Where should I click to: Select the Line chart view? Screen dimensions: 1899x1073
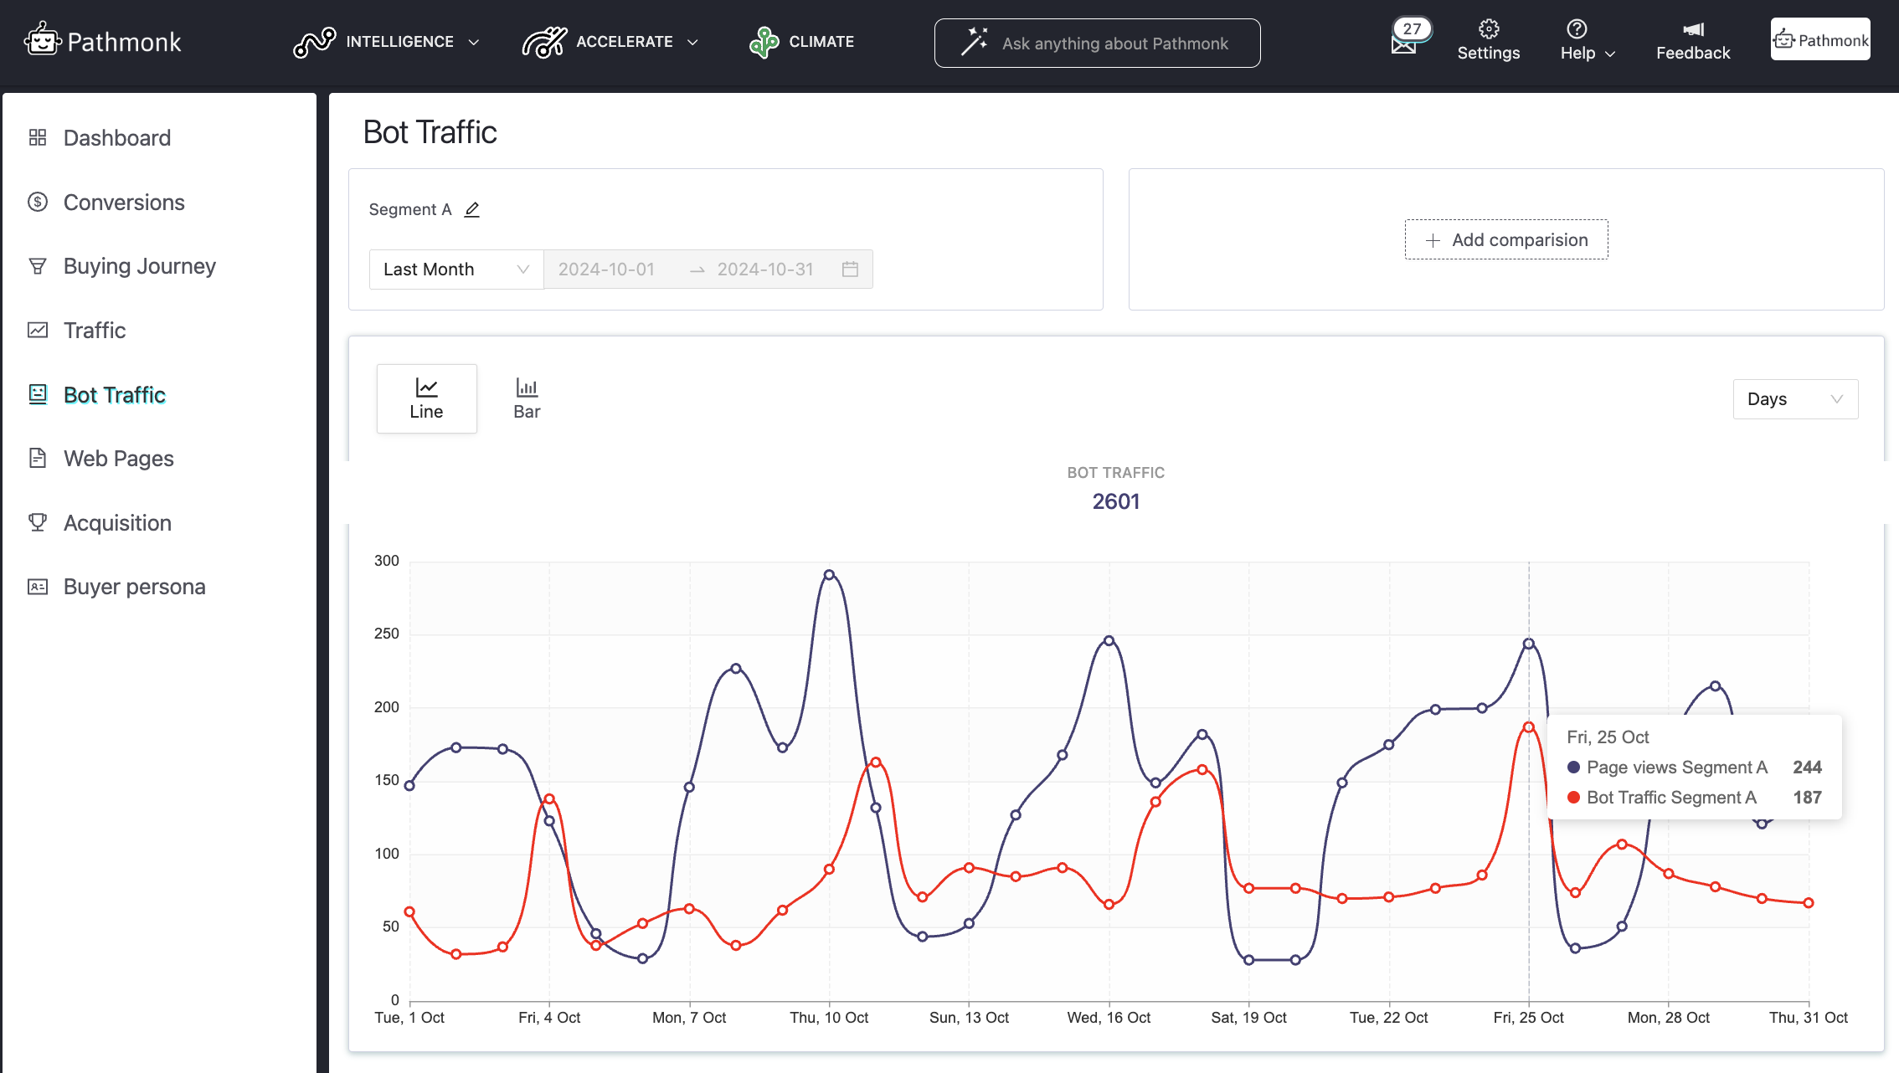[426, 398]
